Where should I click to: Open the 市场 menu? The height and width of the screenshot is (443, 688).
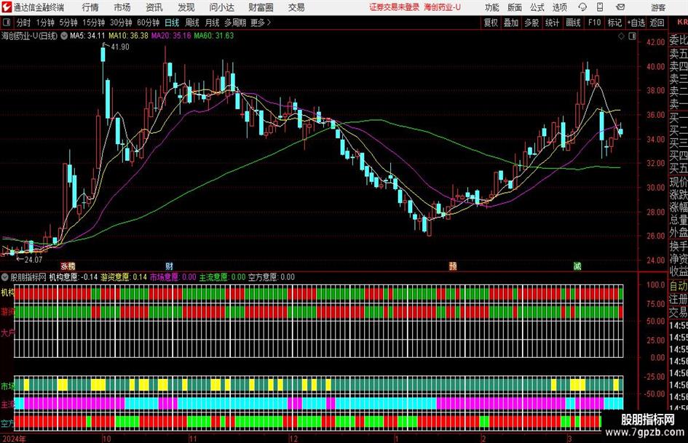pos(122,7)
